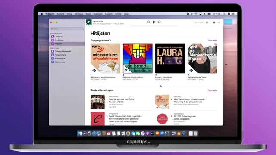276x155 pixels.
Task: Open the Wijzig menu
Action: coord(69,14)
